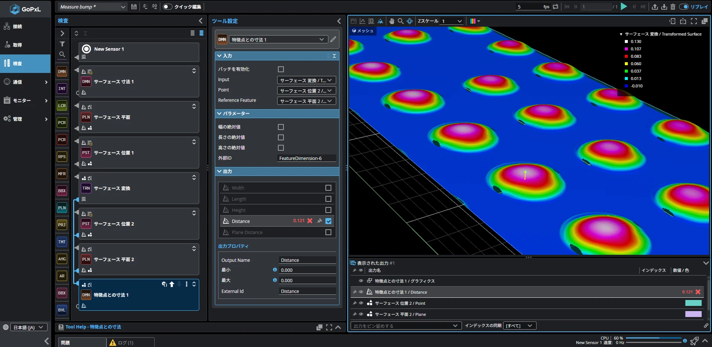Screen dimensions: 712x347
Task: Select the BBX bounding box tool icon
Action: pos(62,191)
